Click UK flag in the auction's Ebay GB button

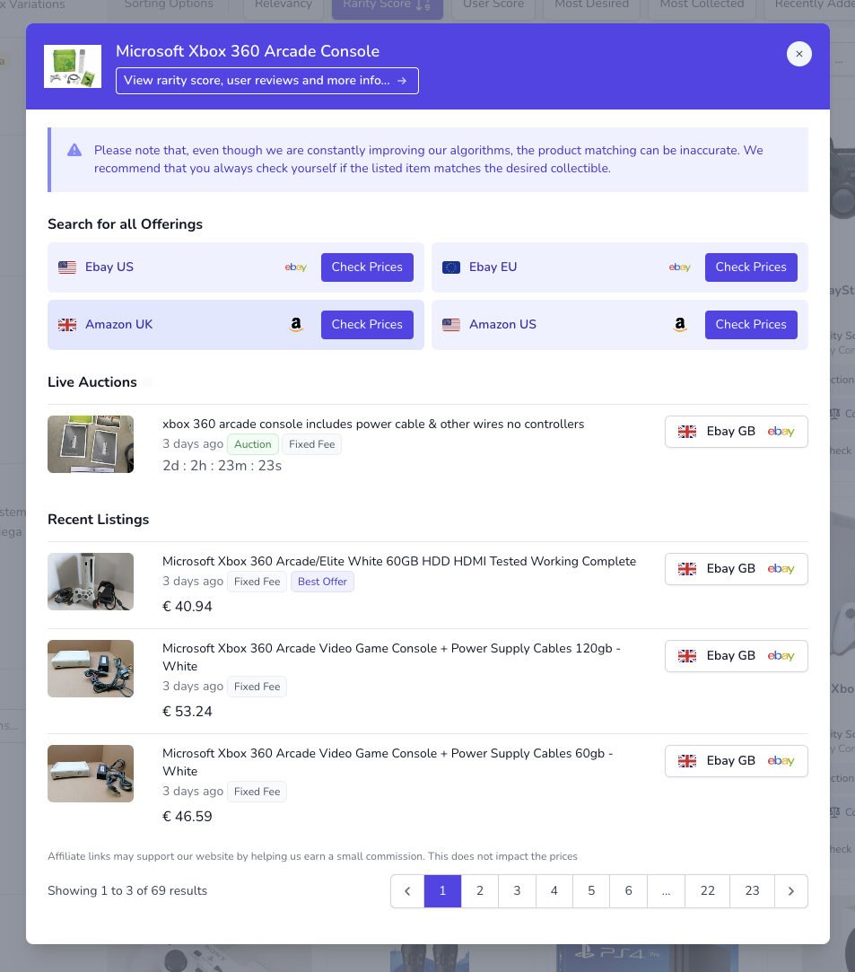click(686, 432)
